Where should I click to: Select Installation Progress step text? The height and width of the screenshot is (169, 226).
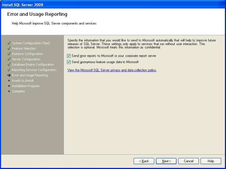(26, 86)
